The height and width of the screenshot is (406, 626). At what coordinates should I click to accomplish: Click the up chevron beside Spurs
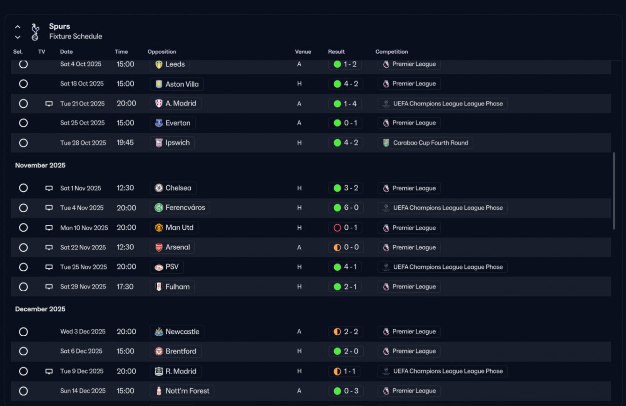point(18,27)
